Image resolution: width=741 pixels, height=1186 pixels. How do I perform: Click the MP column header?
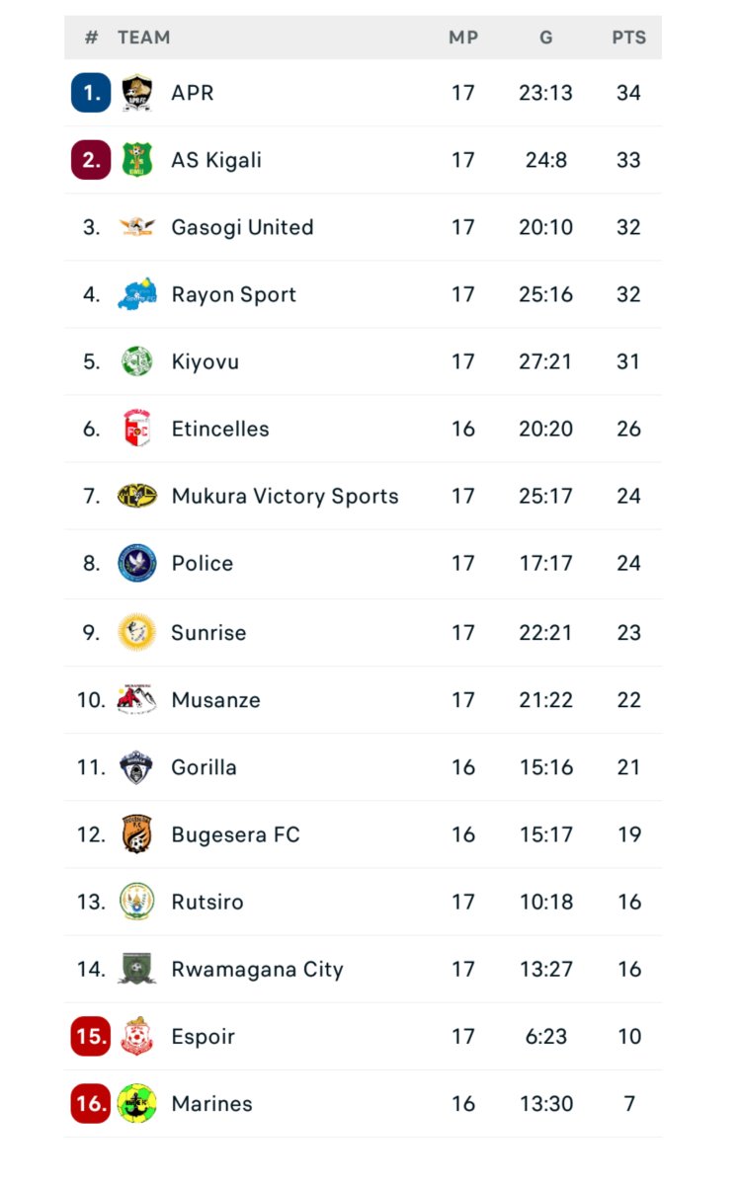pyautogui.click(x=463, y=38)
